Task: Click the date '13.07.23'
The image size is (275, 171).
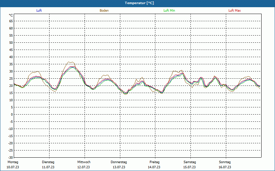Action: pos(119,167)
